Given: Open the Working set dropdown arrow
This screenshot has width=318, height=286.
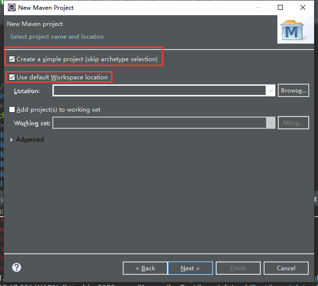Looking at the screenshot, I should coord(271,122).
